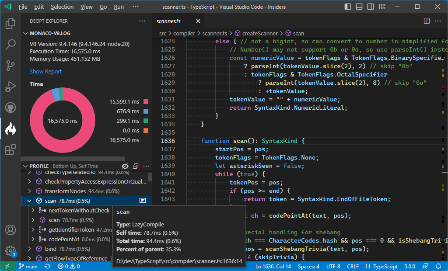Collapse the MONACO-V8.LOG section
This screenshot has width=448, height=271.
pos(25,33)
